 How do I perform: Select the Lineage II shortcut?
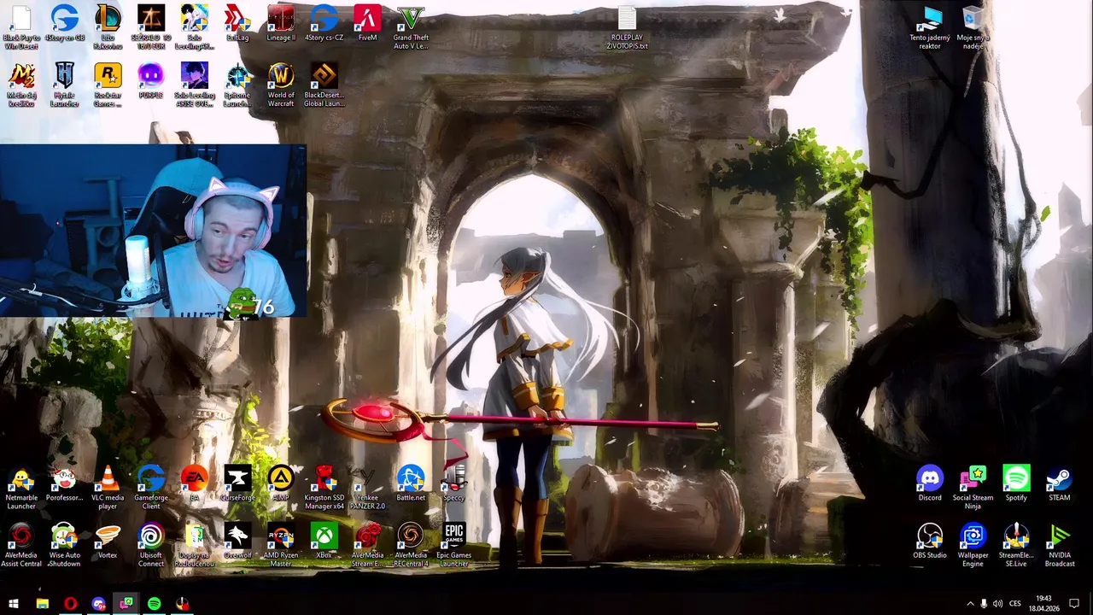[x=281, y=24]
